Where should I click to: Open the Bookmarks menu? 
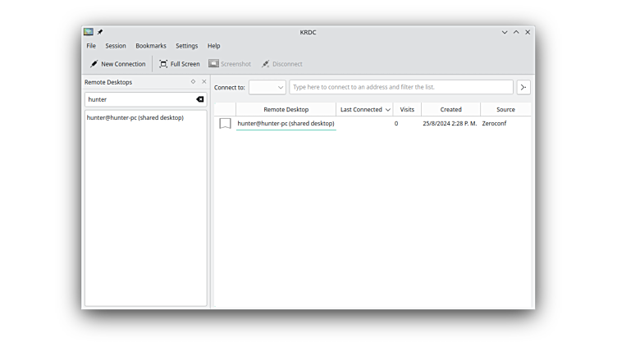pos(151,46)
